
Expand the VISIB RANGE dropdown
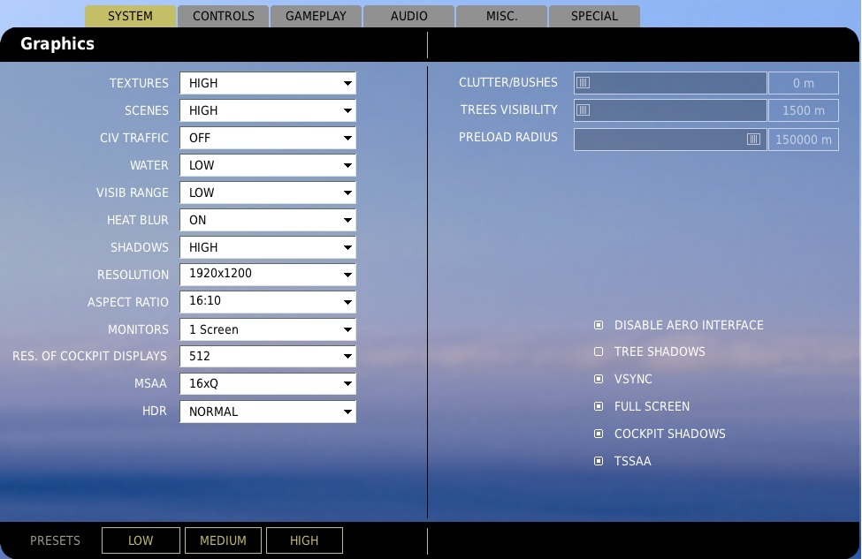coord(268,193)
